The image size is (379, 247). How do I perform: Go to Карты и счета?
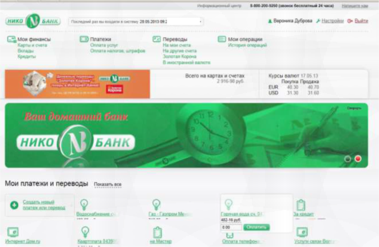point(32,45)
